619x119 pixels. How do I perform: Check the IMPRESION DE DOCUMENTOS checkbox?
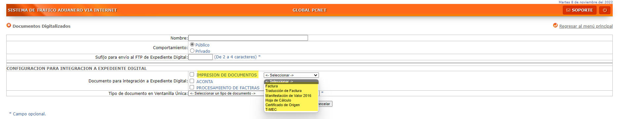(192, 74)
